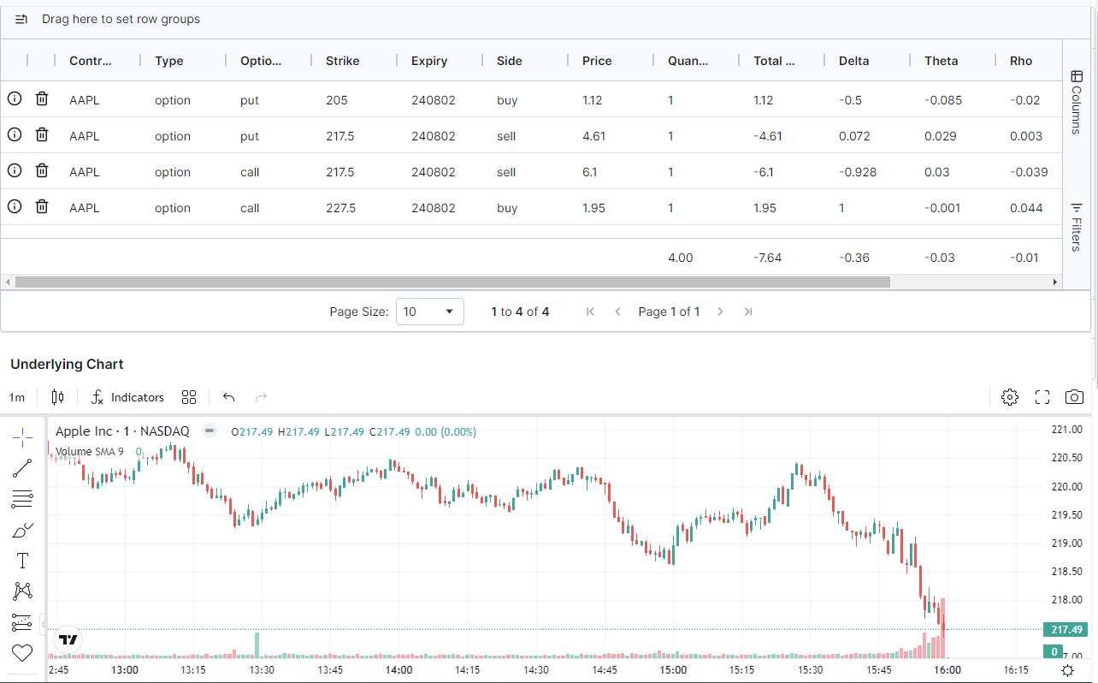
Task: Delete the call 217.5 sell row
Action: [x=42, y=170]
